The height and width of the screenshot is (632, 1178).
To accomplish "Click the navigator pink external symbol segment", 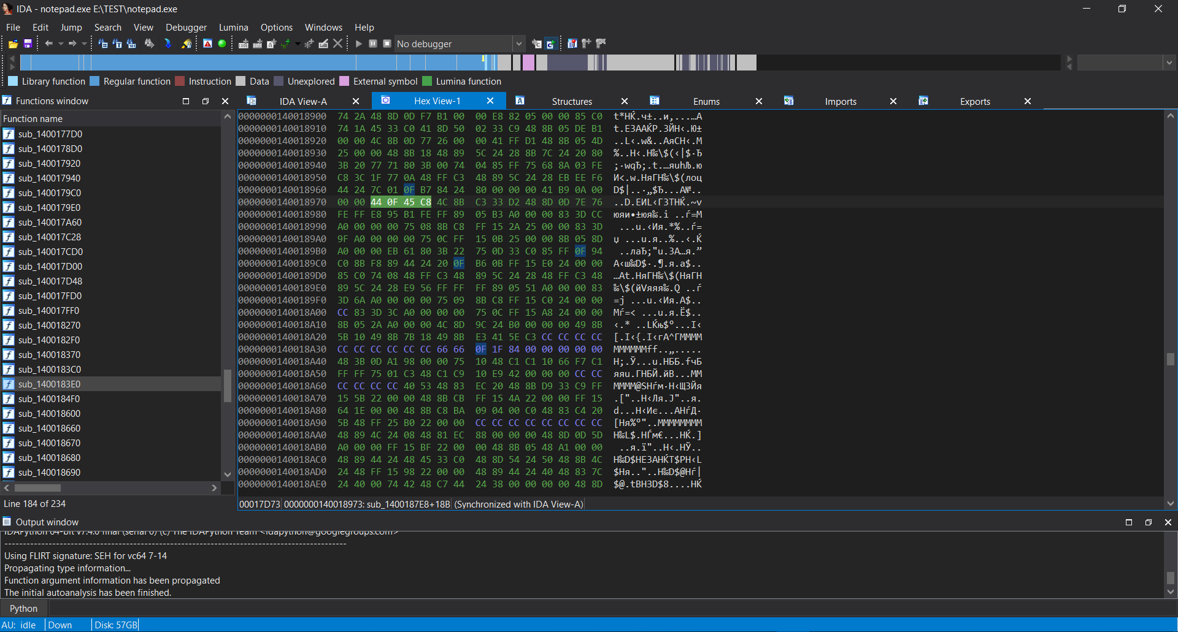I will click(528, 63).
